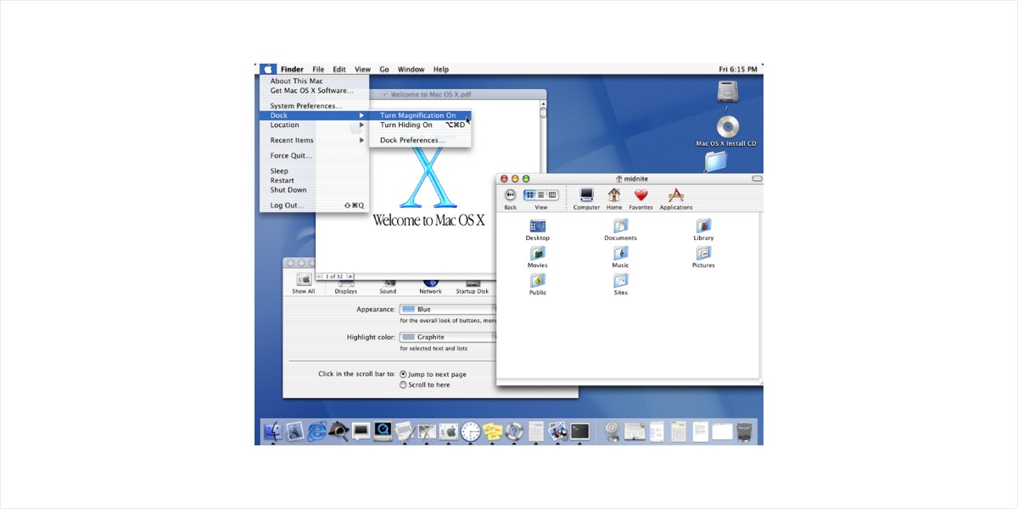Open the File menu

(318, 70)
